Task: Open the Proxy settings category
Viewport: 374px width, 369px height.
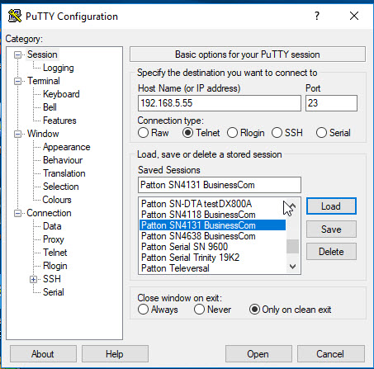Action: [54, 239]
